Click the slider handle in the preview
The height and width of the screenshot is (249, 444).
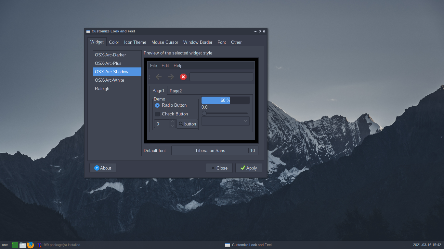click(x=204, y=113)
